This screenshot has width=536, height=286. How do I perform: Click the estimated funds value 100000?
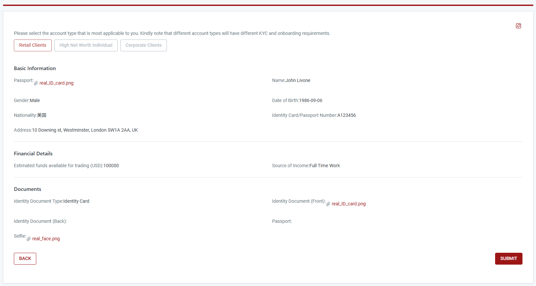(111, 166)
